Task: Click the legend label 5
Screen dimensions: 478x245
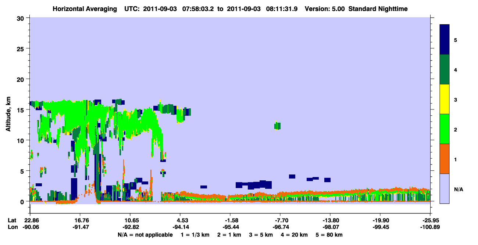Action: (x=456, y=40)
